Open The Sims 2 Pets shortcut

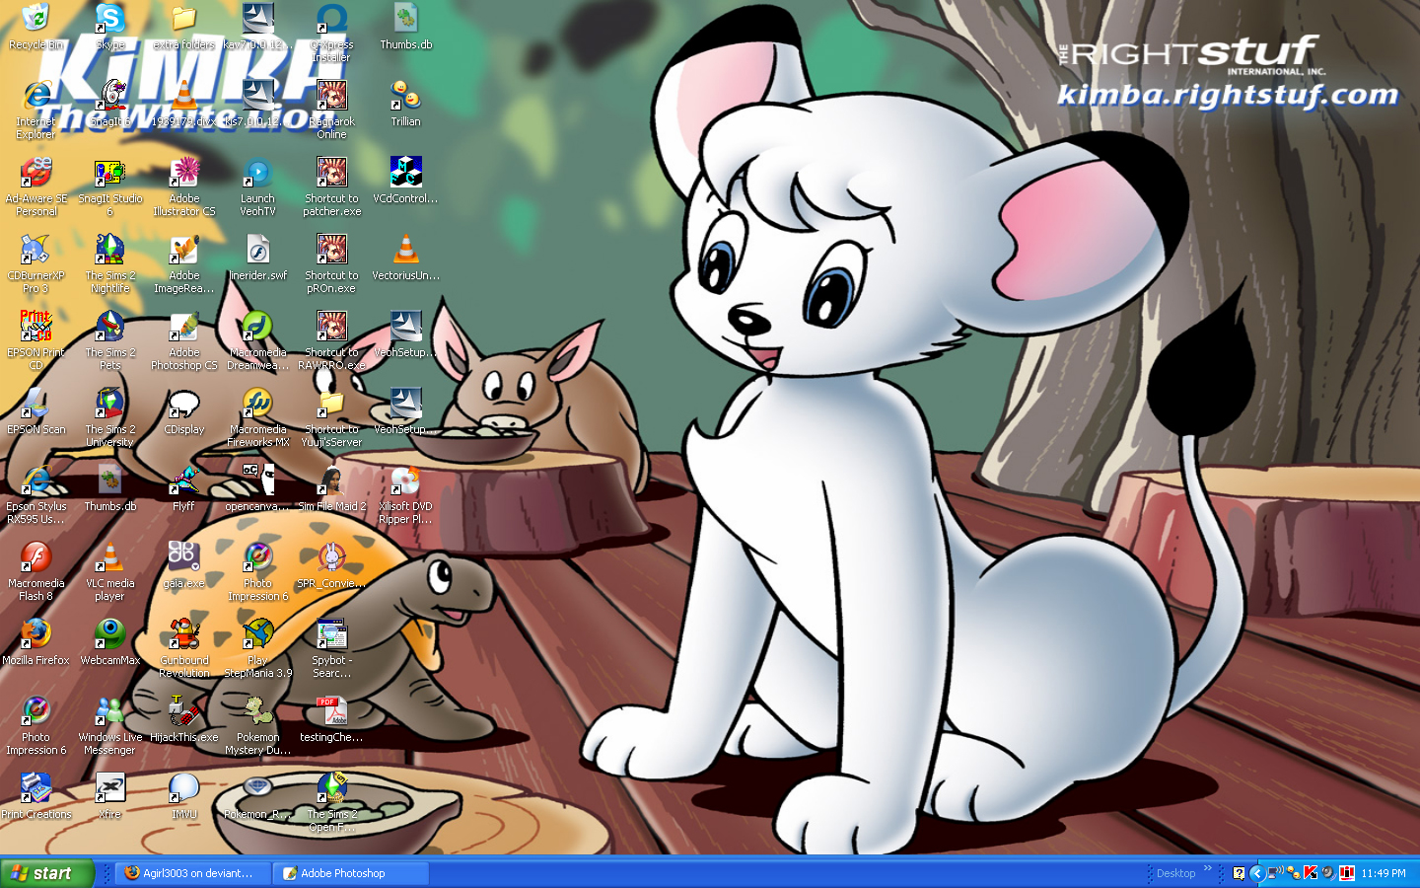(x=109, y=340)
